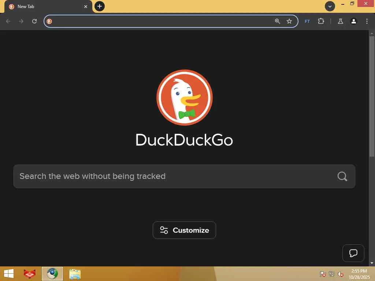Screen dimensions: 375x281
Task: Open the Extensions puzzle-piece menu
Action: click(321, 21)
